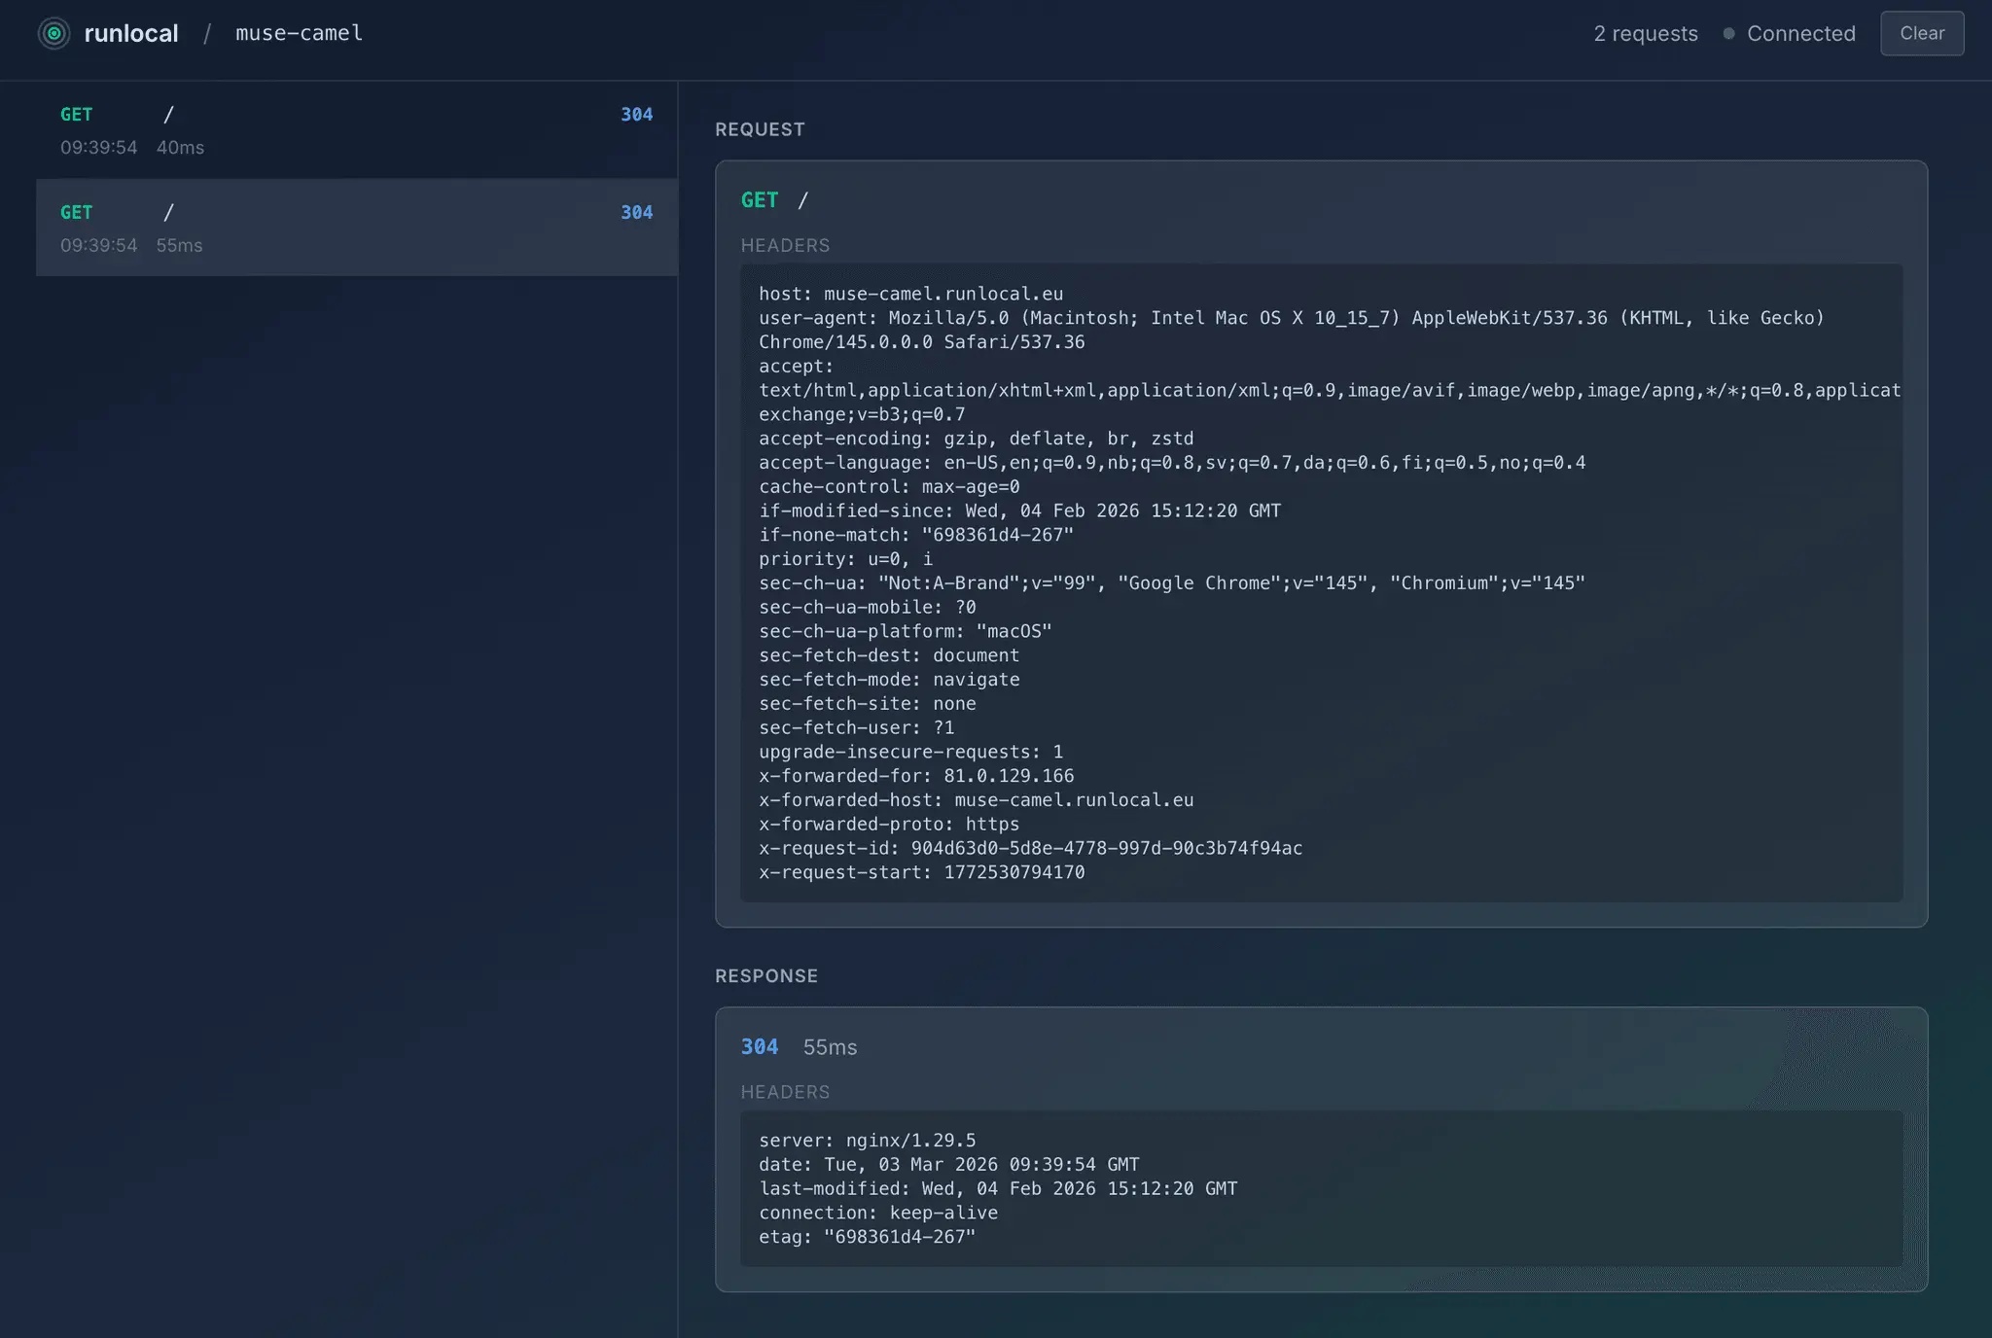This screenshot has height=1338, width=1992.
Task: Click the etag response header line
Action: 867,1237
